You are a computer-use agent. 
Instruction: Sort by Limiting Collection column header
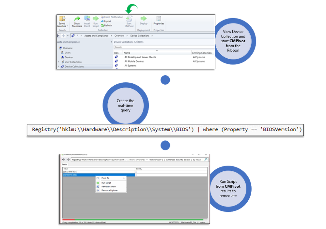[x=203, y=53]
